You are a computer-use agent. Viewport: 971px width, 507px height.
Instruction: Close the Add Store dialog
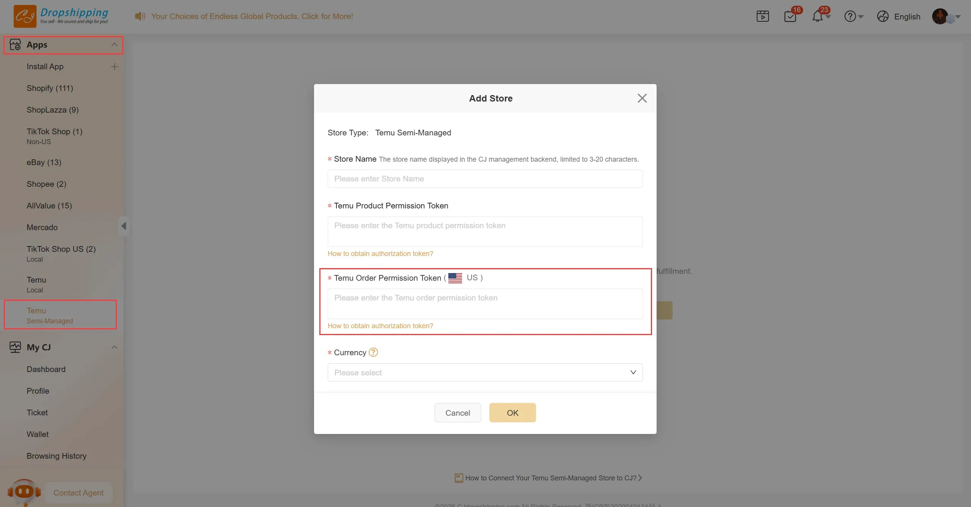[x=642, y=98]
